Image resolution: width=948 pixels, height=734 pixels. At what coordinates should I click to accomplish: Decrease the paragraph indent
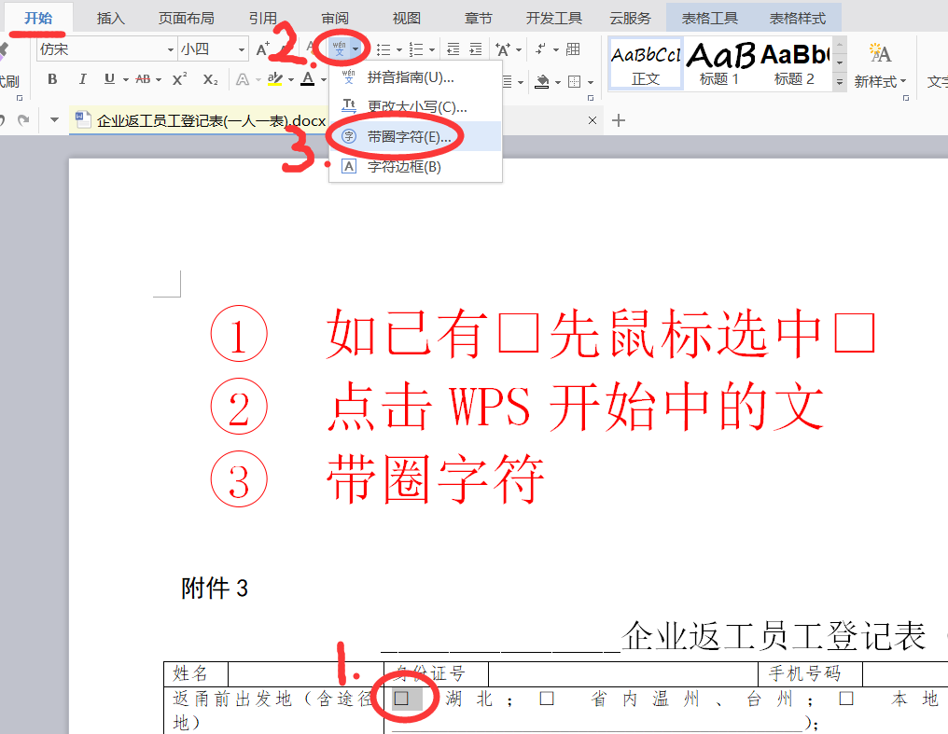click(453, 49)
